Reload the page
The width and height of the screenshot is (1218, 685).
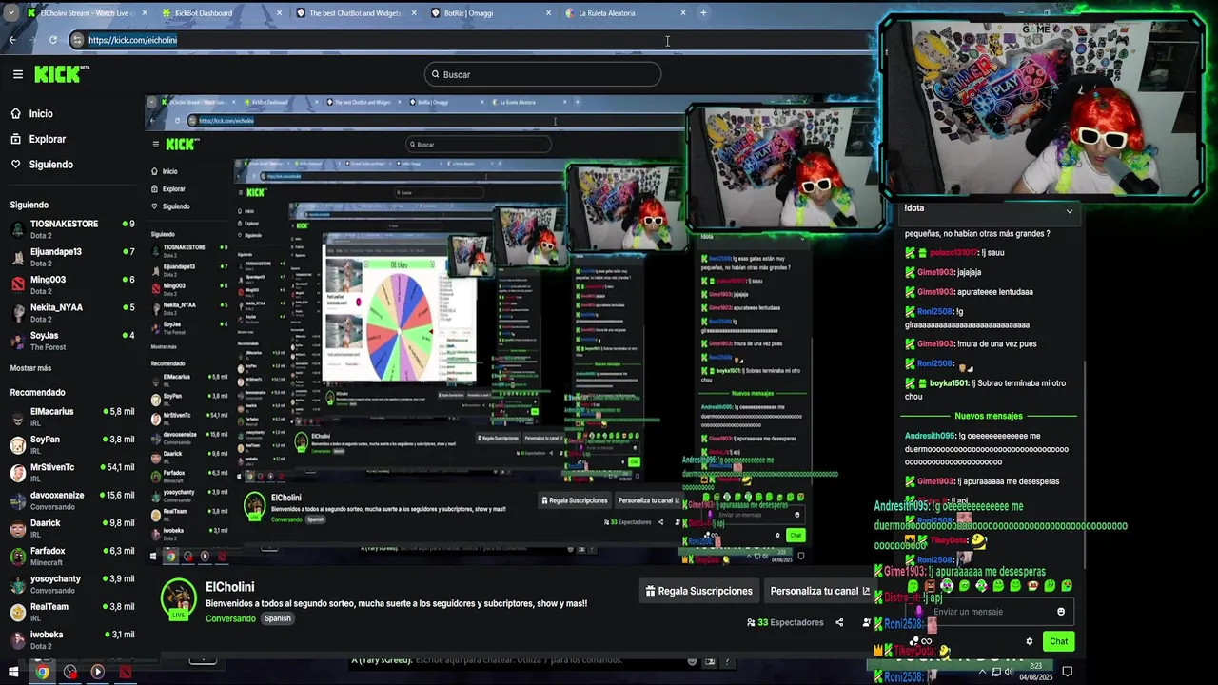coord(52,40)
